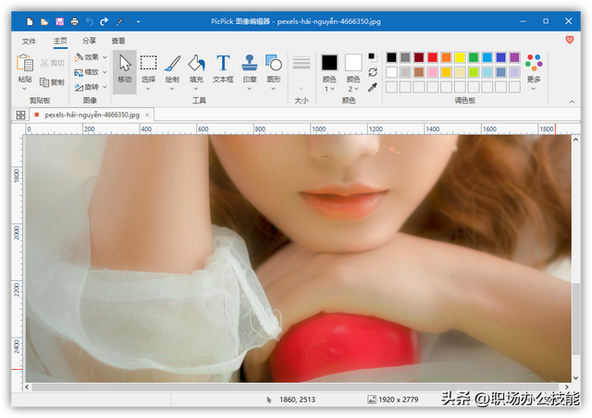Switch to the 查看 (View) ribbon tab
592x418 pixels.
[118, 41]
